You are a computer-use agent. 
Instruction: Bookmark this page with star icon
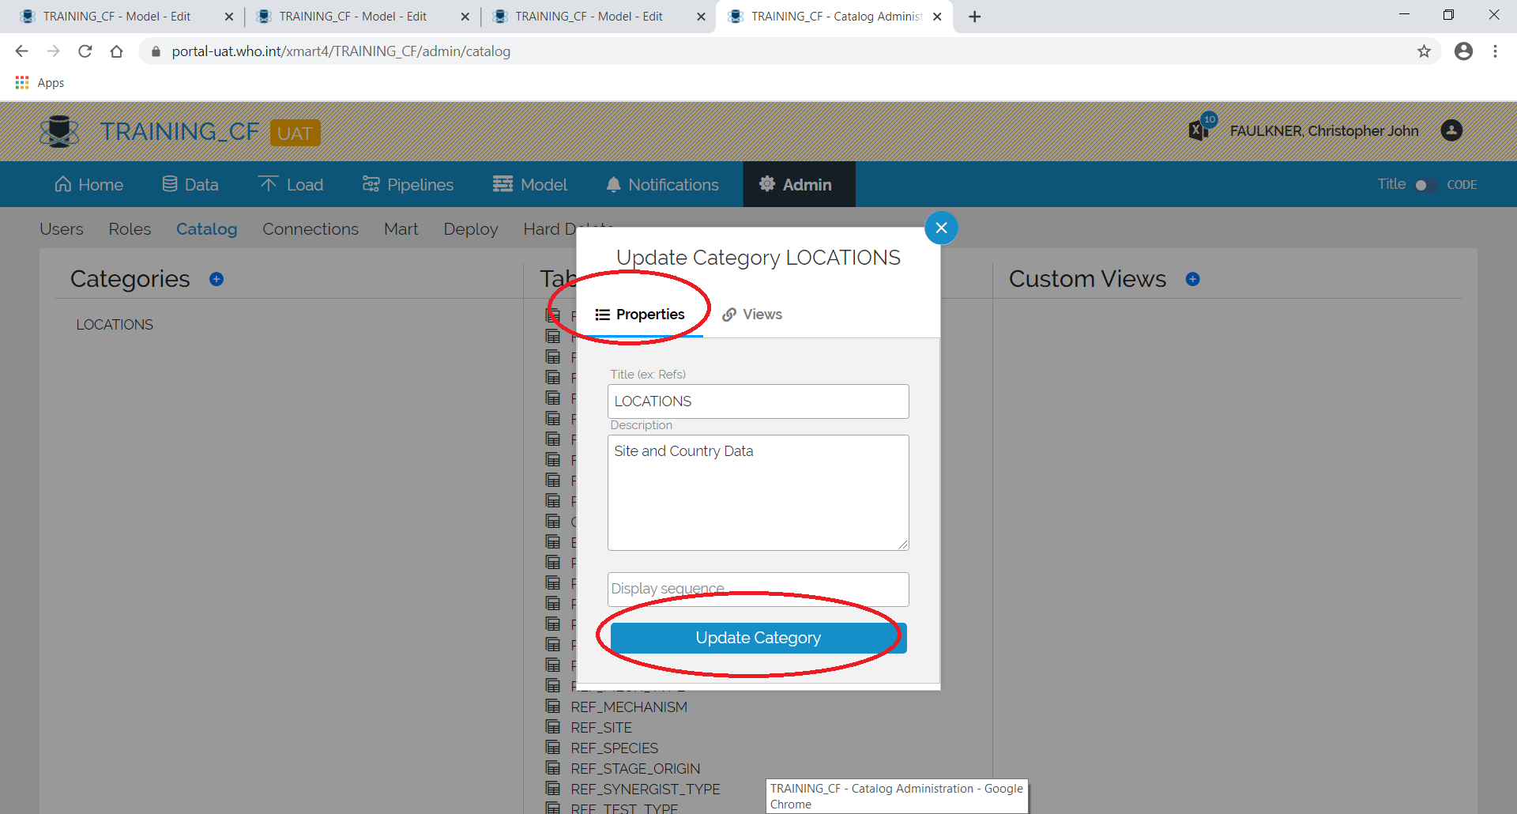point(1424,51)
